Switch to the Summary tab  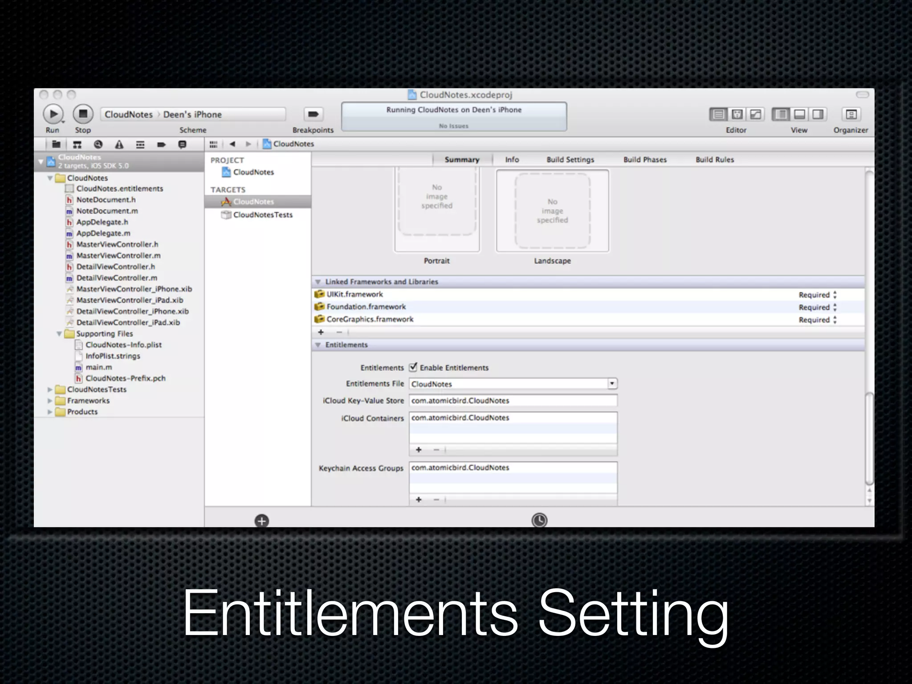point(462,159)
